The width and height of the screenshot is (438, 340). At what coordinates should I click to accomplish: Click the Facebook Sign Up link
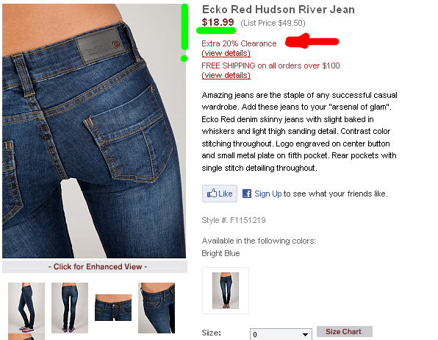(268, 194)
